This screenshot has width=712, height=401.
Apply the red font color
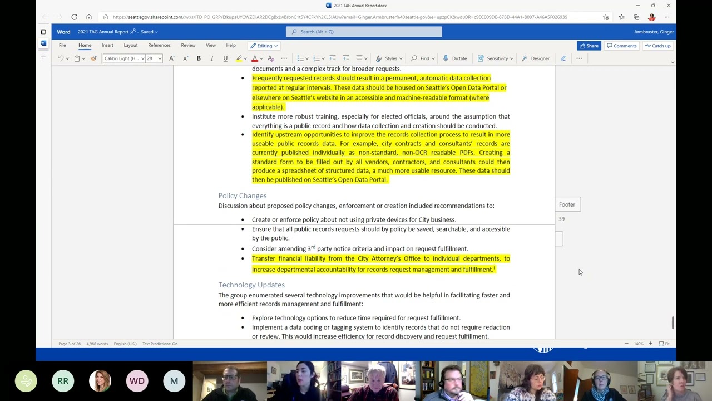click(255, 58)
